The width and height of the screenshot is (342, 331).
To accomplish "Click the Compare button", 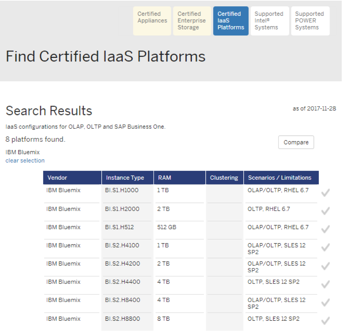I will pos(296,142).
